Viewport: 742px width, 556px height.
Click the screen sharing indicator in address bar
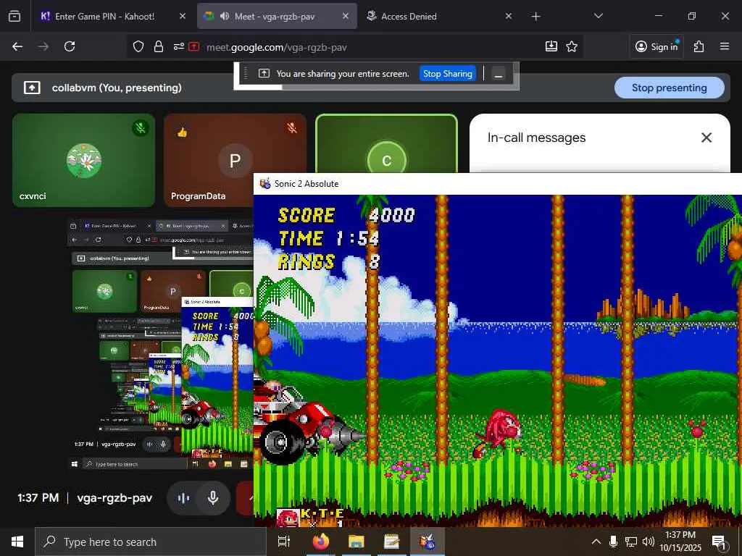click(194, 46)
